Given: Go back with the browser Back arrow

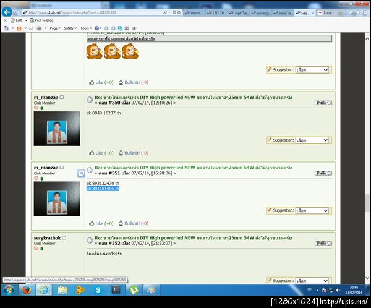Looking at the screenshot, I should pos(7,12).
